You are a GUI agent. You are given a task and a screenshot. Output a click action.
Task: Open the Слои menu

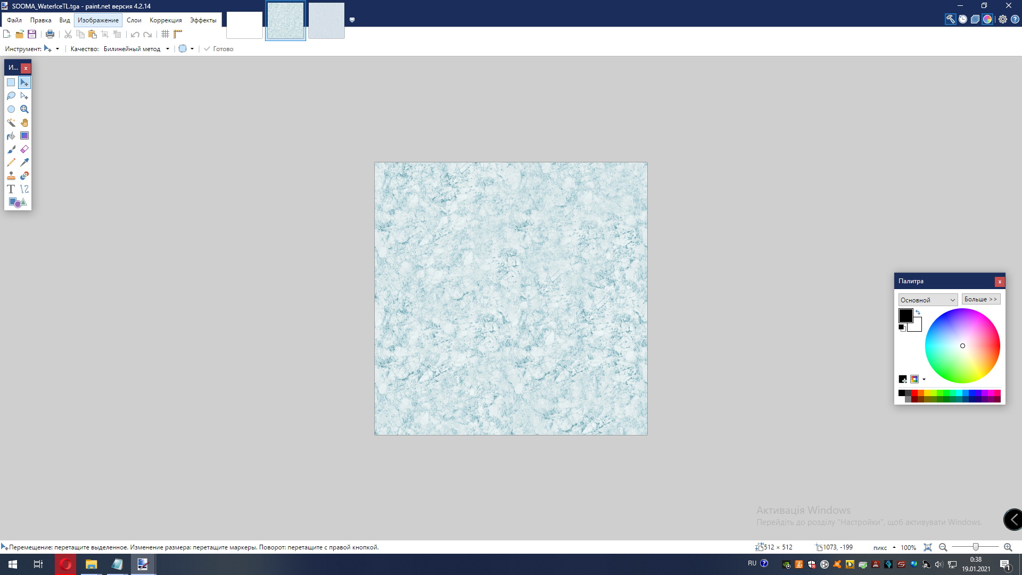pyautogui.click(x=134, y=20)
